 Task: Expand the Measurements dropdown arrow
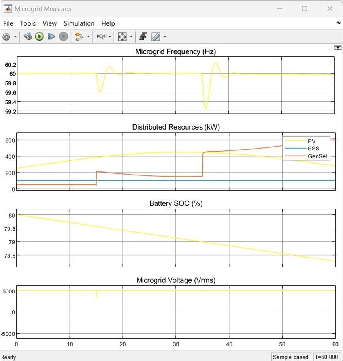point(165,37)
